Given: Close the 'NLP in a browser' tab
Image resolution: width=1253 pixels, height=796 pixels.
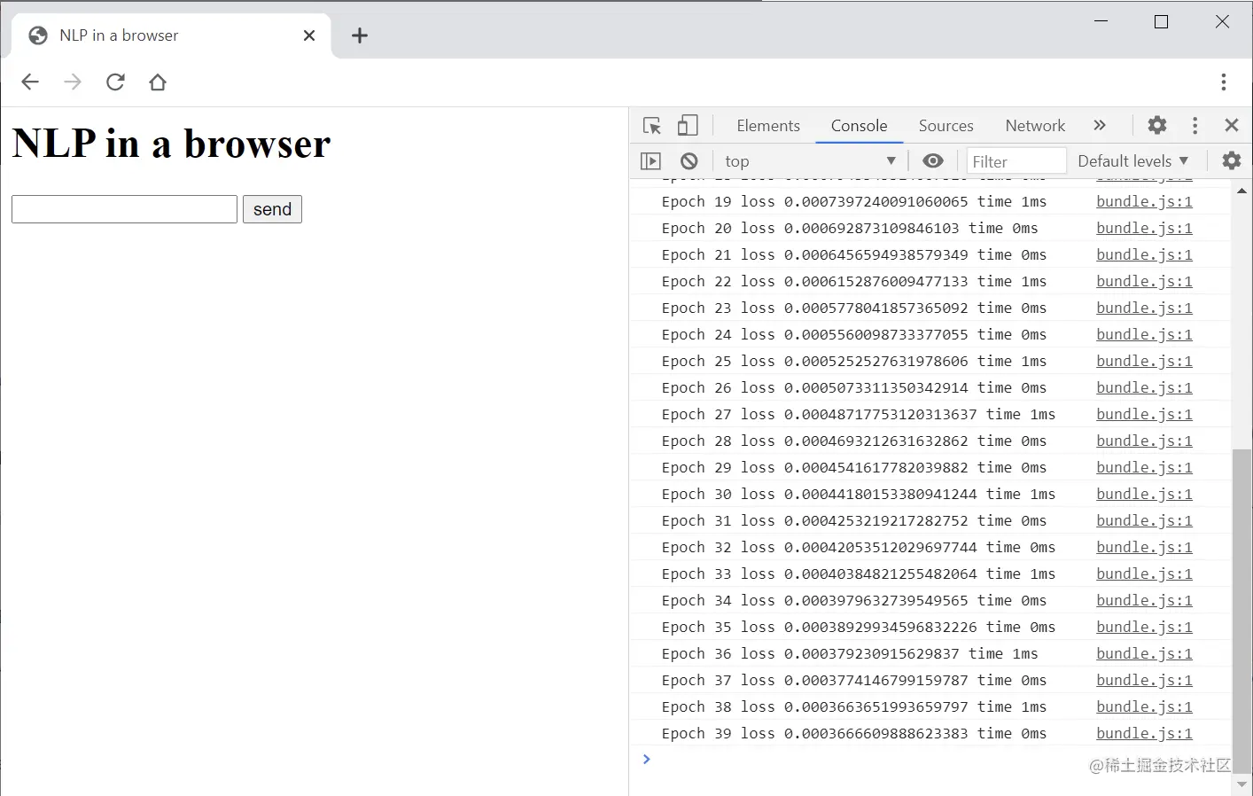Looking at the screenshot, I should (x=309, y=35).
